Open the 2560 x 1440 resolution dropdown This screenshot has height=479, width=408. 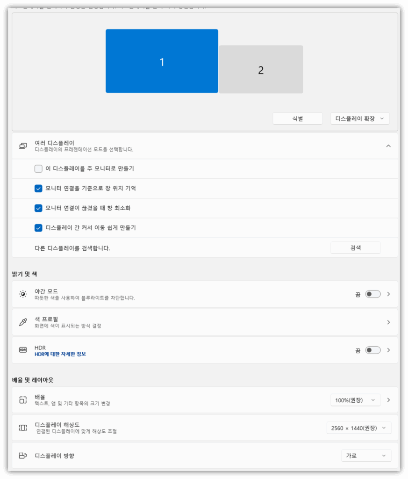click(358, 428)
